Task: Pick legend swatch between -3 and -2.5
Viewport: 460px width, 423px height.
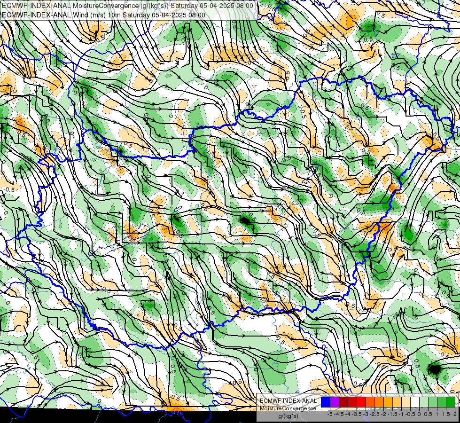Action: tap(370, 402)
